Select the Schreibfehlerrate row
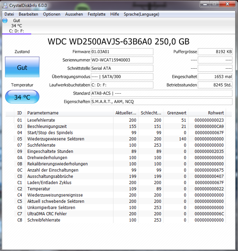Image resolution: width=238 pixels, height=251 pixels. click(x=120, y=220)
